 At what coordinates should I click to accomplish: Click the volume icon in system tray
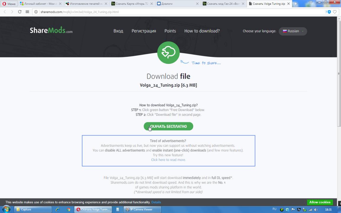pos(316,209)
